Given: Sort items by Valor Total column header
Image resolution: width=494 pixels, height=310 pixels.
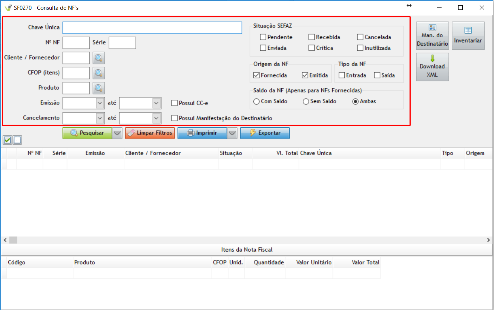Looking at the screenshot, I should 357,263.
